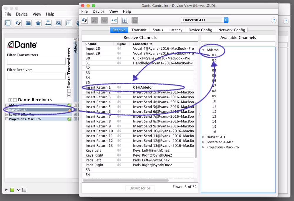Click the signal speaker icon for Input 28
Image resolution: width=294 pixels, height=201 pixels.
[x=119, y=48]
